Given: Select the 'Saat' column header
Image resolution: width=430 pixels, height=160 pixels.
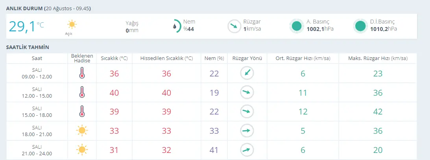Looking at the screenshot, I should [x=37, y=58].
